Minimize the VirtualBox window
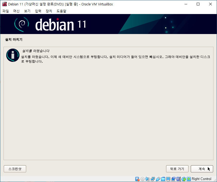 [186, 4]
